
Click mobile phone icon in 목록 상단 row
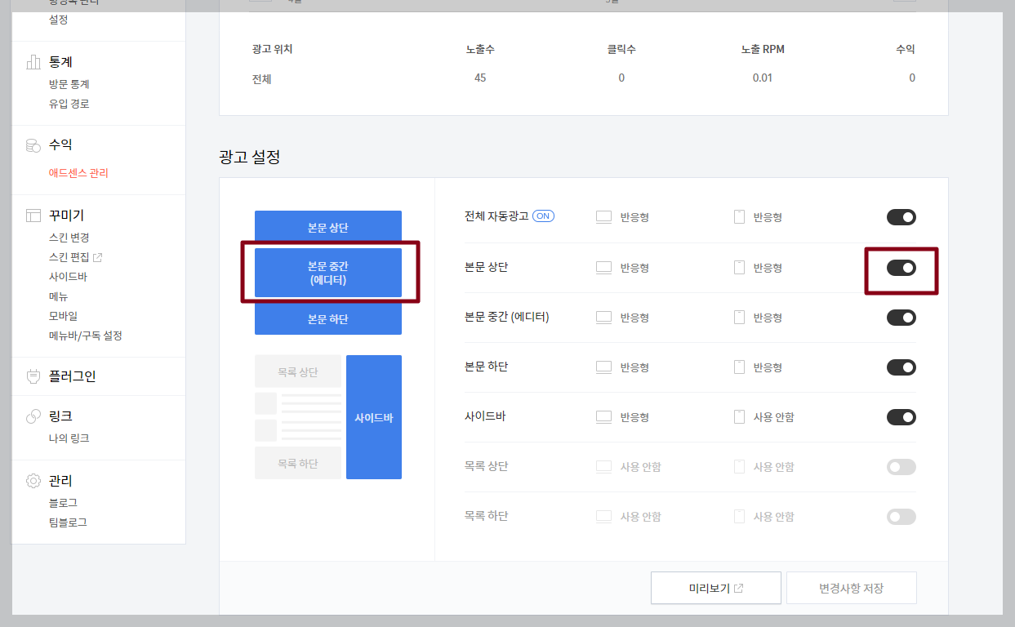pos(739,467)
